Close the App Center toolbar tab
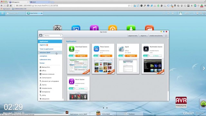Image resolution: width=206 pixels, height=116 pixels. coord(42,13)
